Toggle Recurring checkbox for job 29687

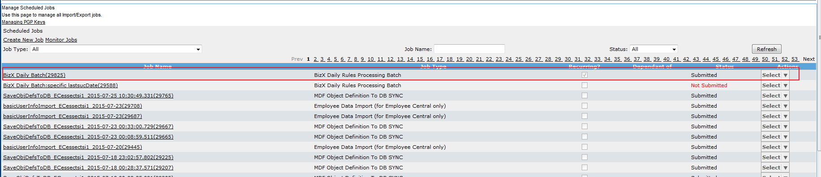point(584,116)
